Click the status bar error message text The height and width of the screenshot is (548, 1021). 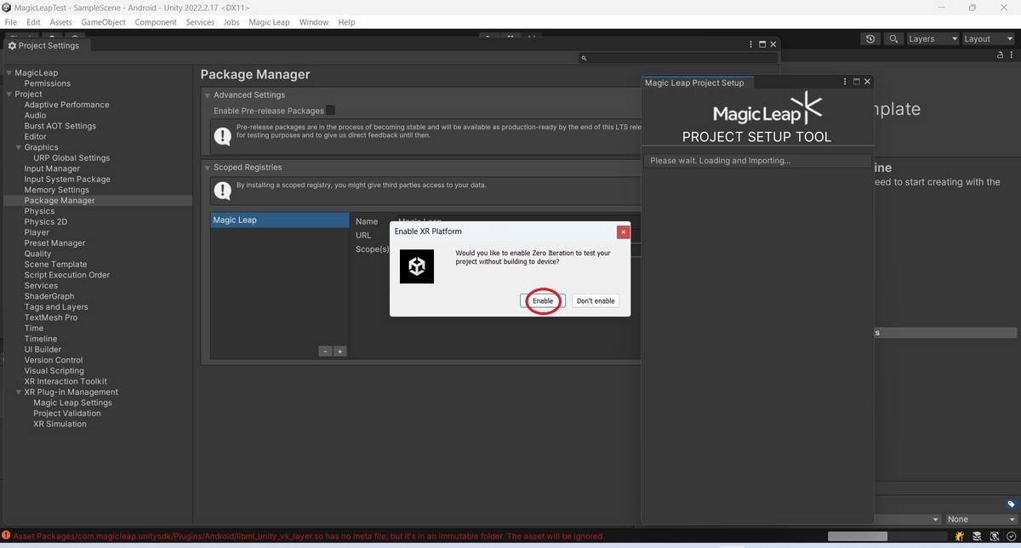coord(309,536)
